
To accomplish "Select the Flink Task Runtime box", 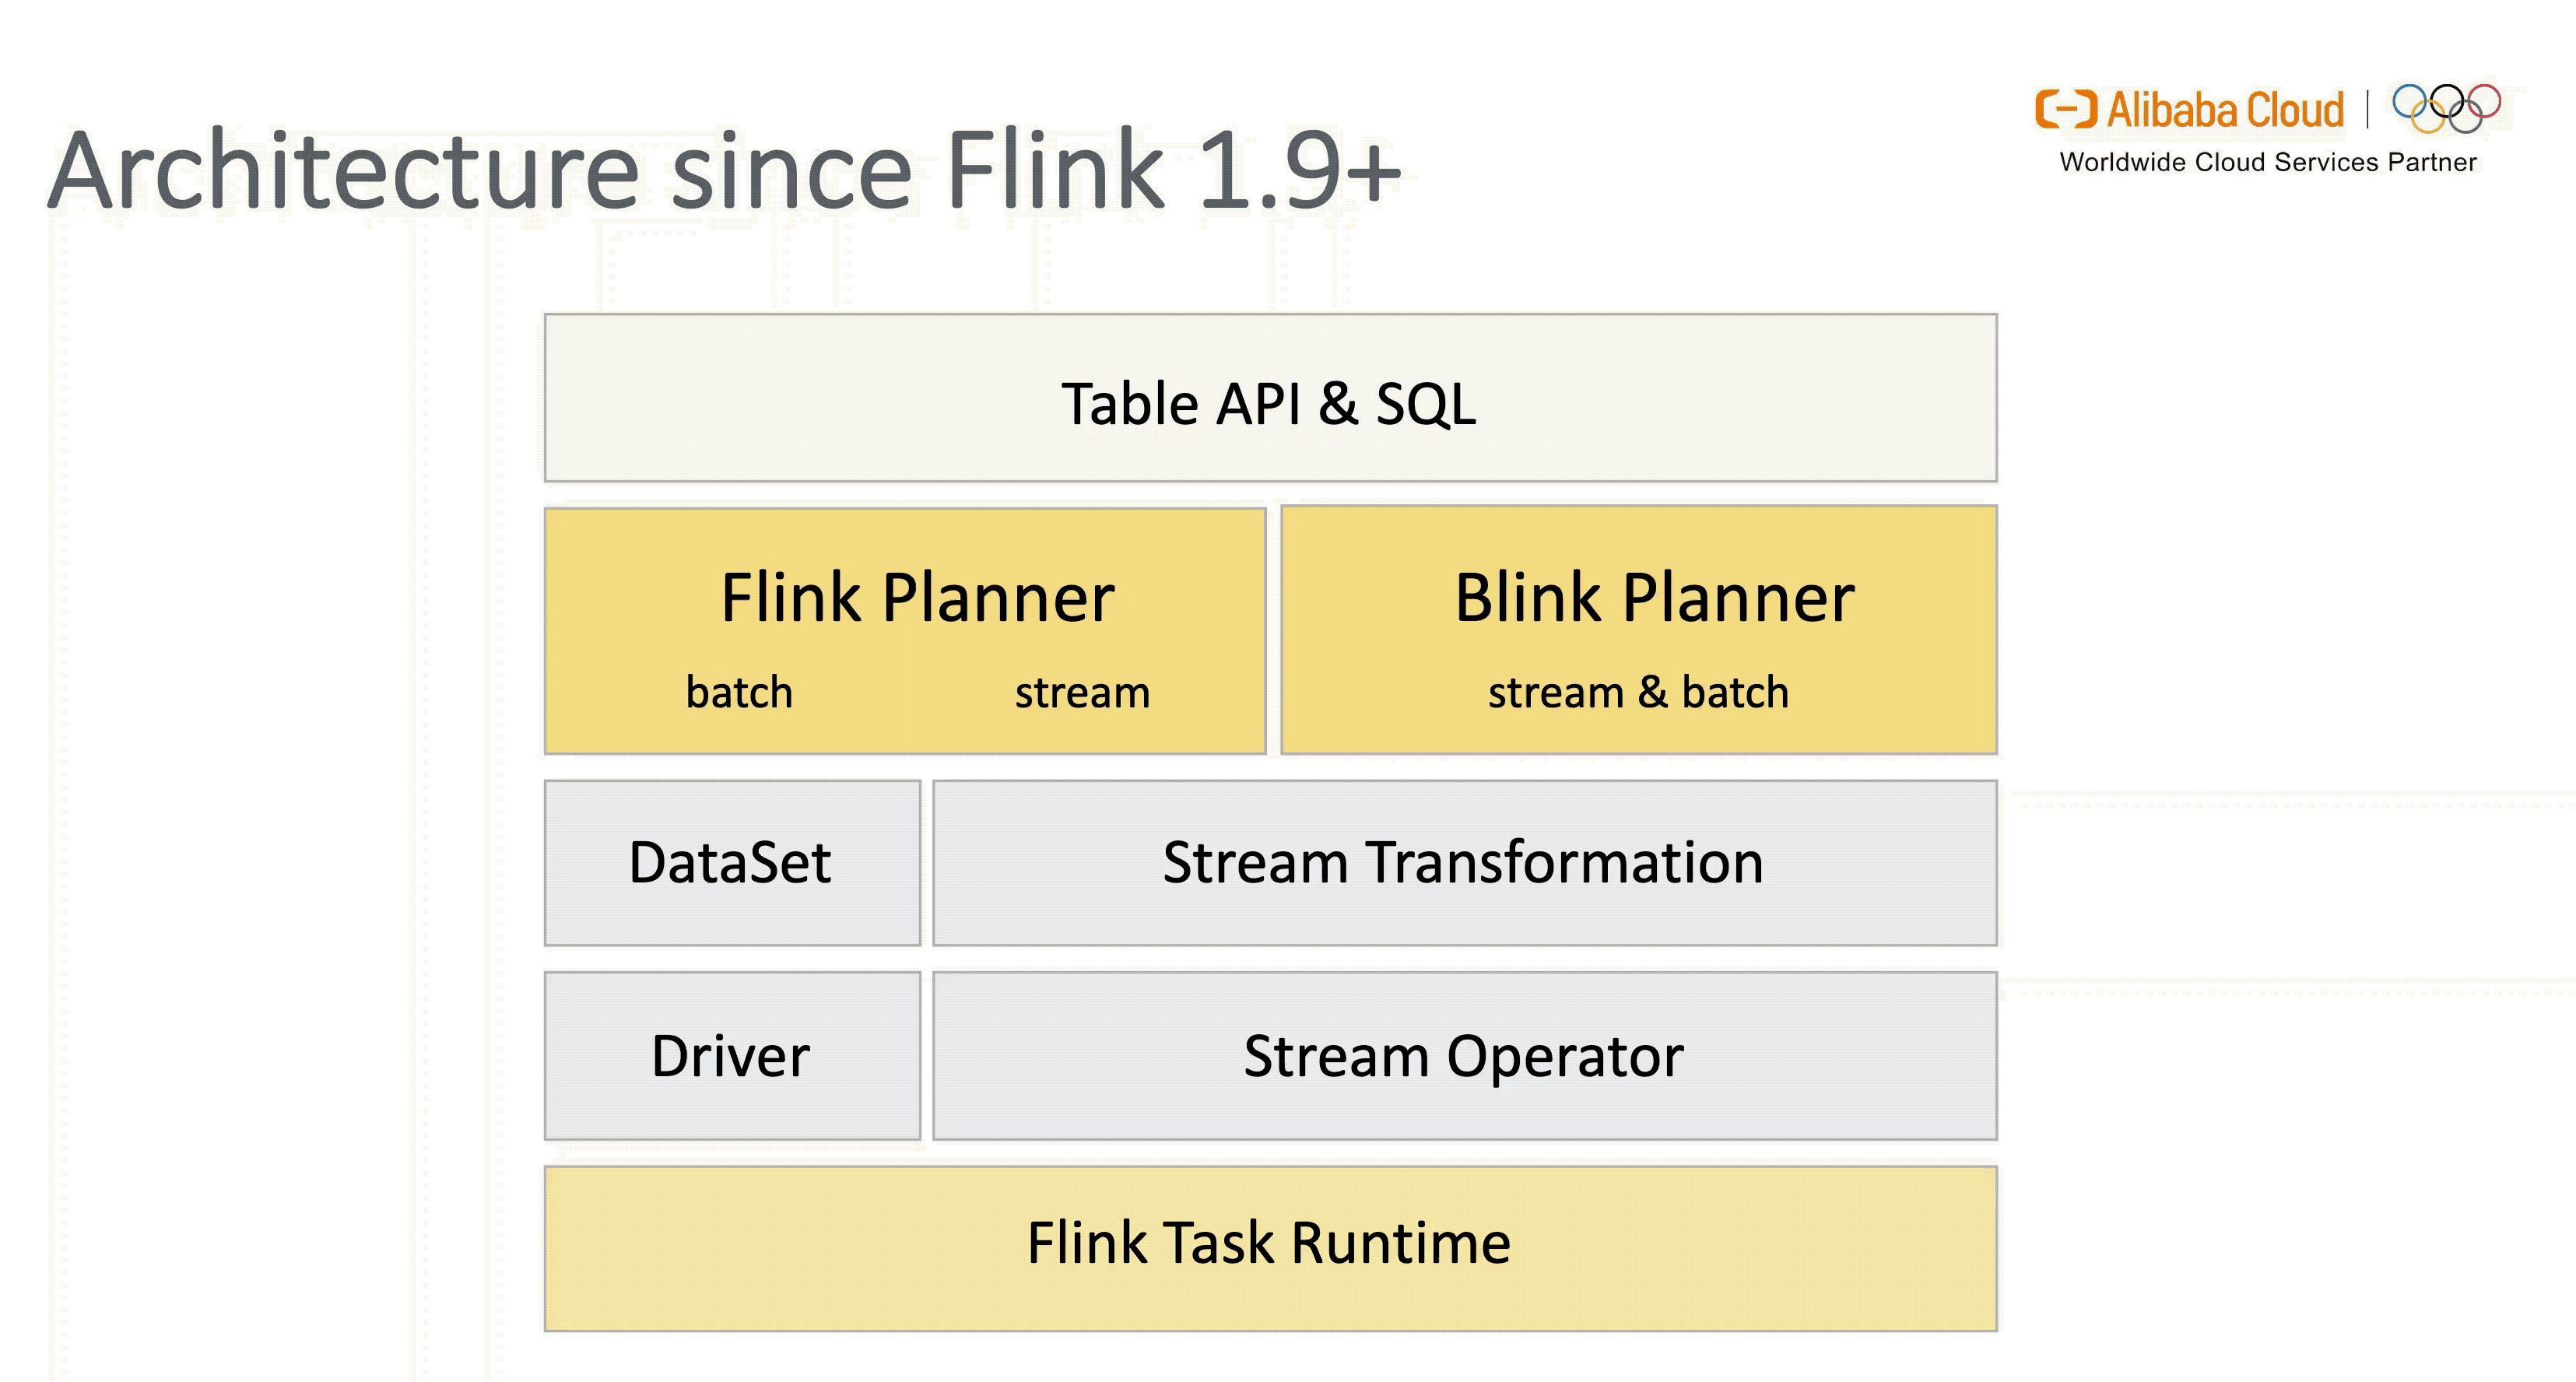I will coord(1270,1248).
